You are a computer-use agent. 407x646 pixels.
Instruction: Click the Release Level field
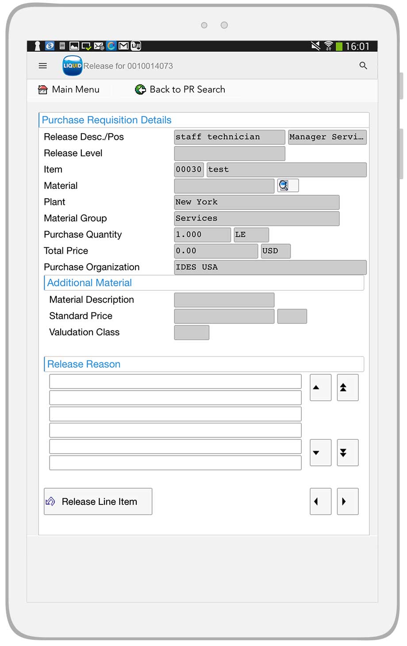pos(229,154)
